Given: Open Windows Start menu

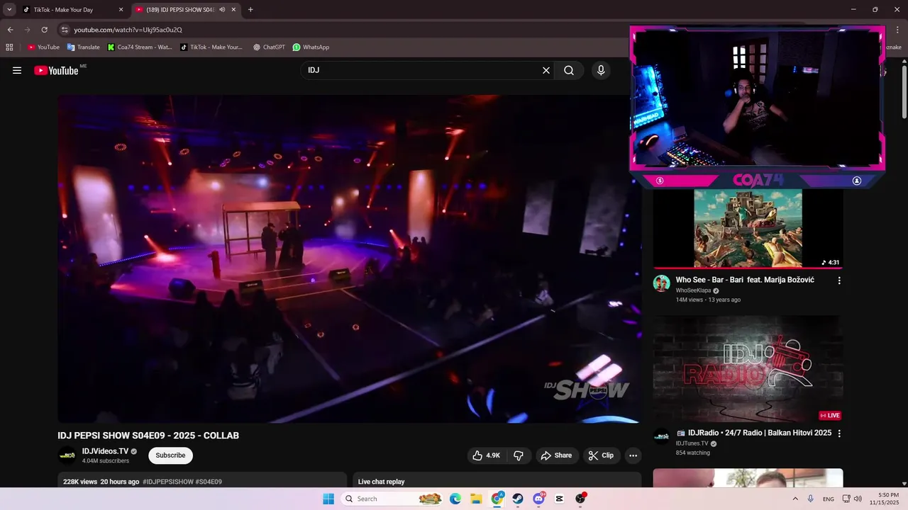Looking at the screenshot, I should pyautogui.click(x=328, y=499).
